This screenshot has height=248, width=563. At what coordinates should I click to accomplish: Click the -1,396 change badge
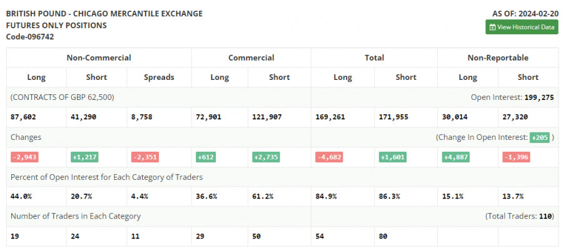516,157
